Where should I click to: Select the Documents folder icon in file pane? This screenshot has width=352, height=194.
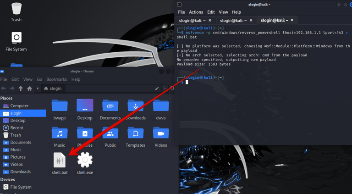(x=110, y=105)
